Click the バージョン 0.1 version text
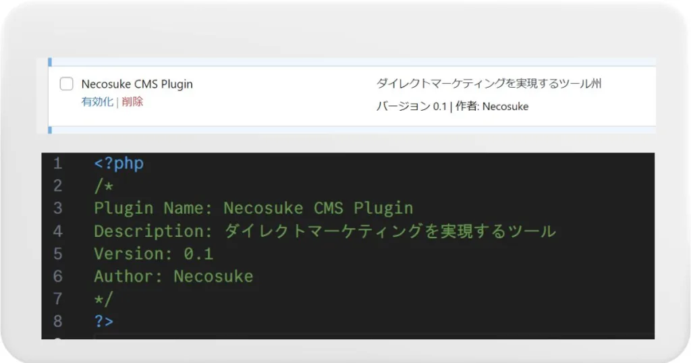 coord(411,106)
